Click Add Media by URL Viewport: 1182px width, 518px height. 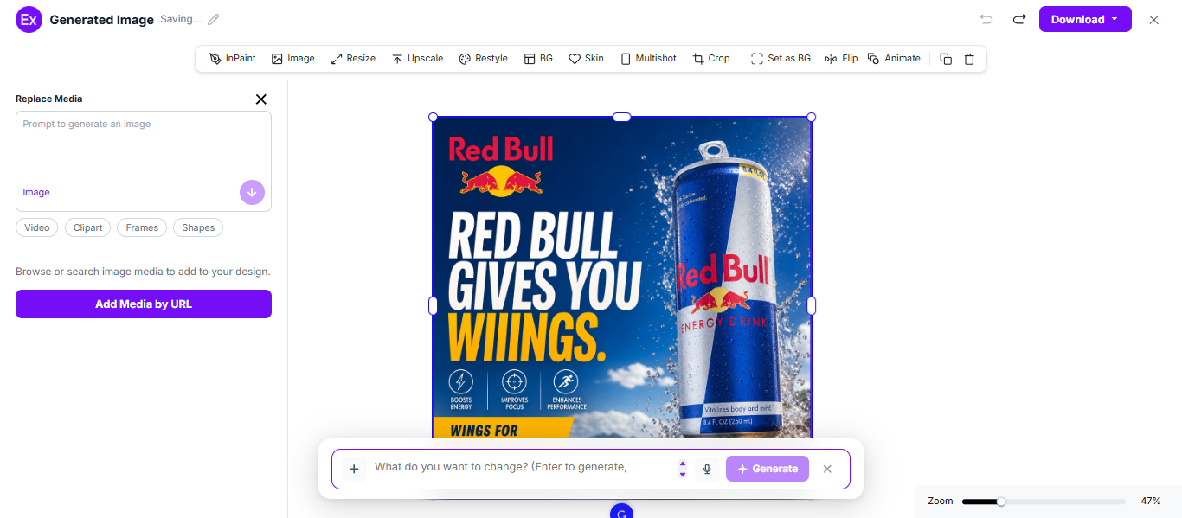tap(144, 304)
